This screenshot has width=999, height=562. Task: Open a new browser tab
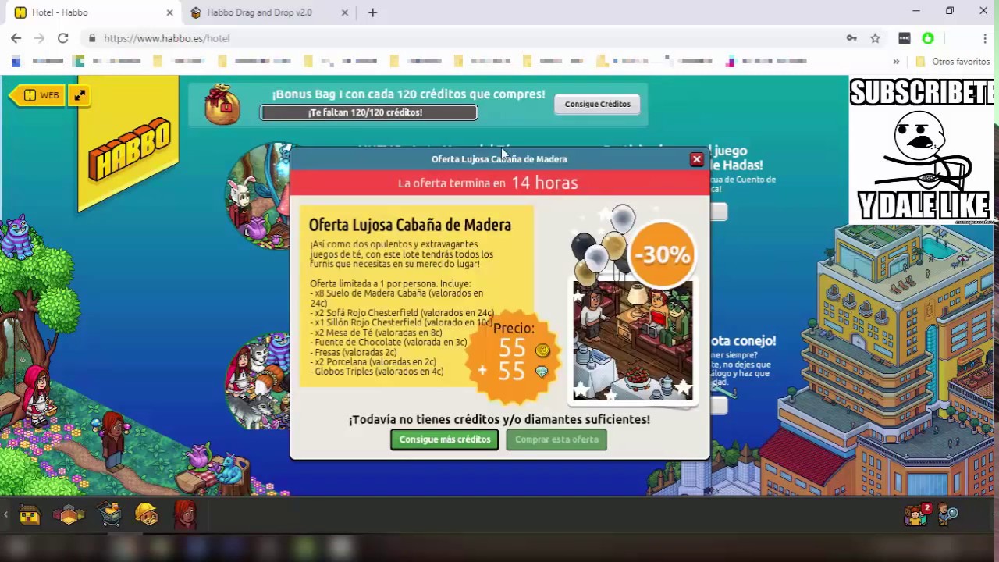[x=372, y=12]
